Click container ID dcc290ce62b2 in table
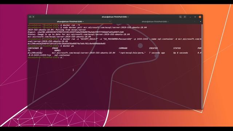This screenshot has height=131, width=233. point(35,53)
